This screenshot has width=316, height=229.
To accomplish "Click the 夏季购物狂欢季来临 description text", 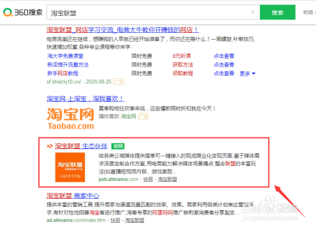I will pos(157,109).
